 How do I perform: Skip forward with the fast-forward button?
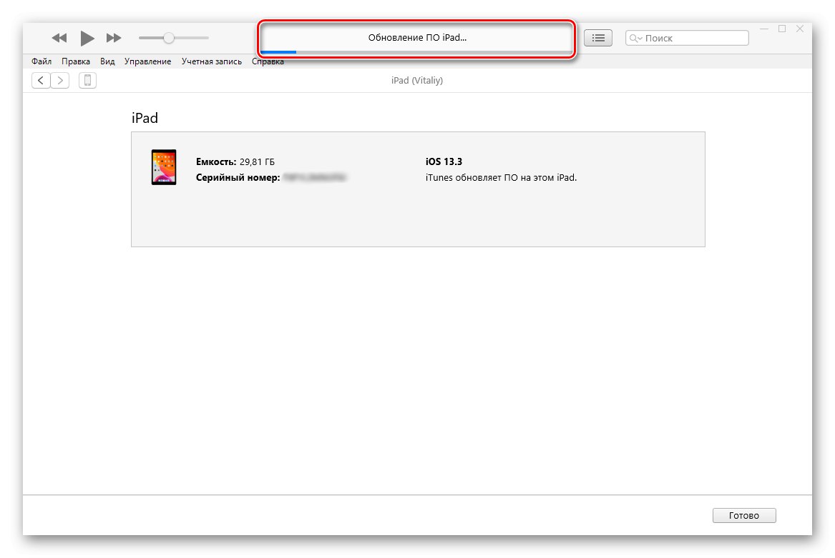[x=114, y=38]
